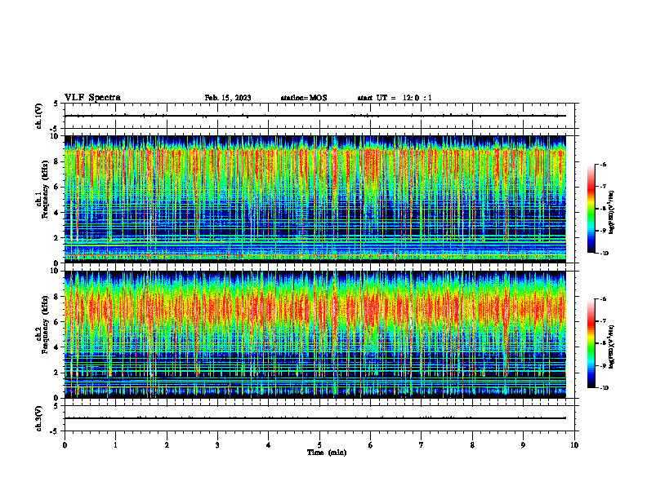Click the ch.1 frequency tick label "4"
This screenshot has height=499, width=647.
point(57,213)
